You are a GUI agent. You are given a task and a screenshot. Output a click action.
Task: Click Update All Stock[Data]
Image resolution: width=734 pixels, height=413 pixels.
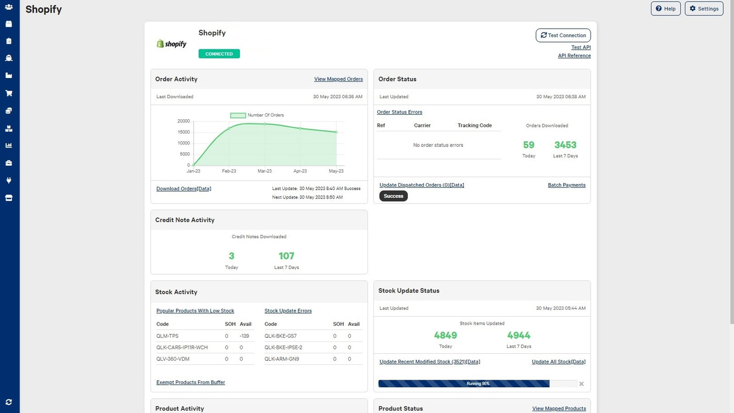coord(559,361)
